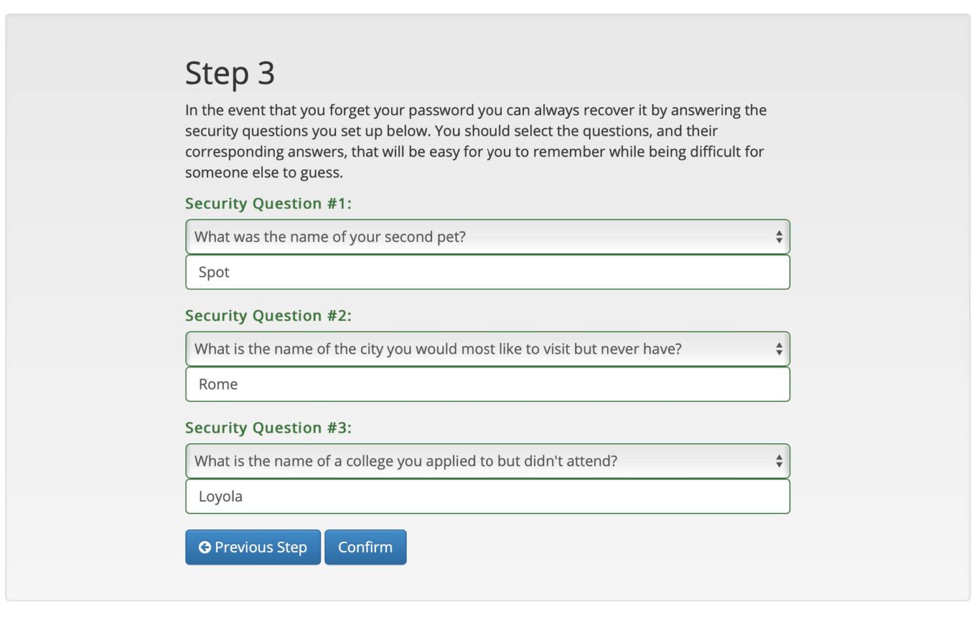Click the down arrow on question #1 selector
This screenshot has width=979, height=624.
[x=779, y=241]
